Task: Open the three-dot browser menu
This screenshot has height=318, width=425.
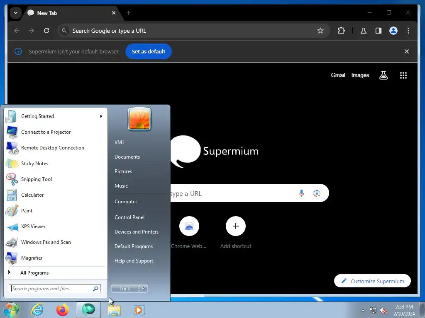Action: (x=408, y=31)
